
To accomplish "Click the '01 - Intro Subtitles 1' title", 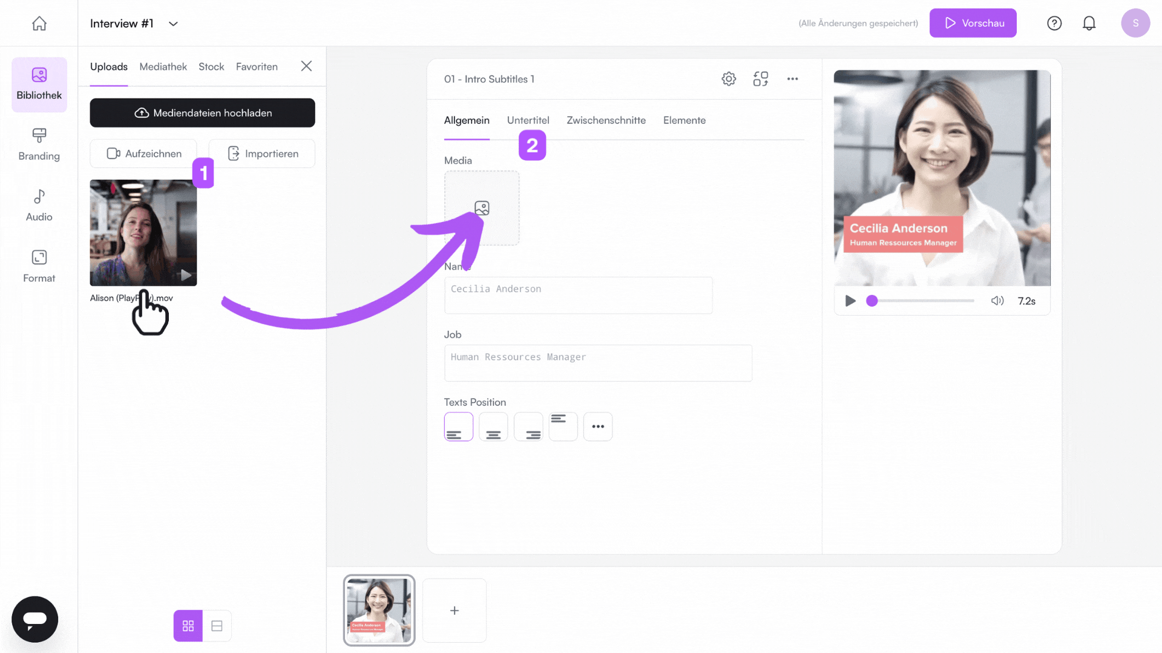I will [x=489, y=79].
